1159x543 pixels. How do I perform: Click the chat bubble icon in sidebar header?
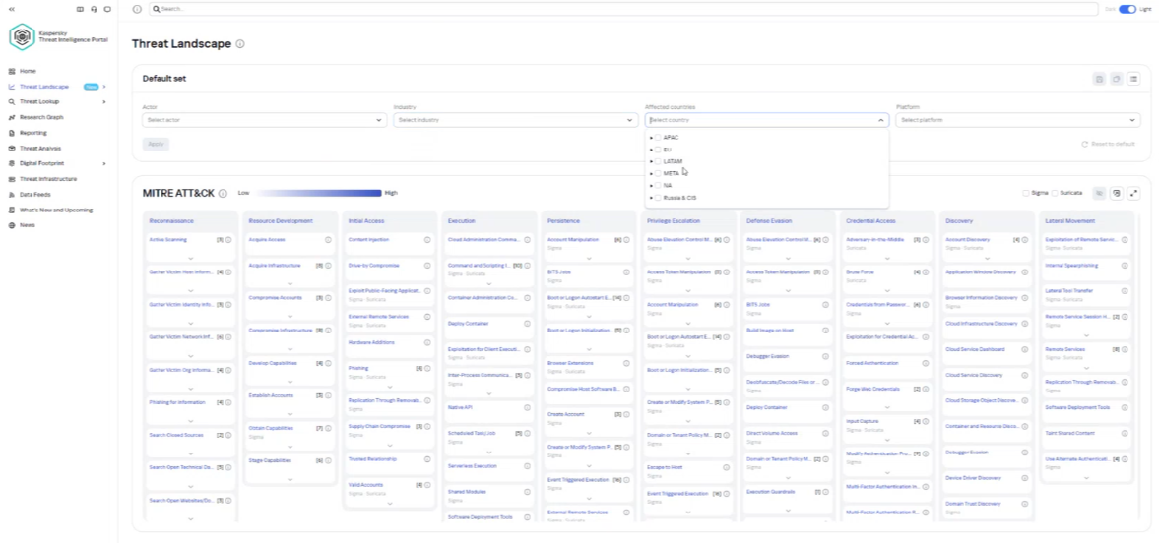click(x=107, y=9)
